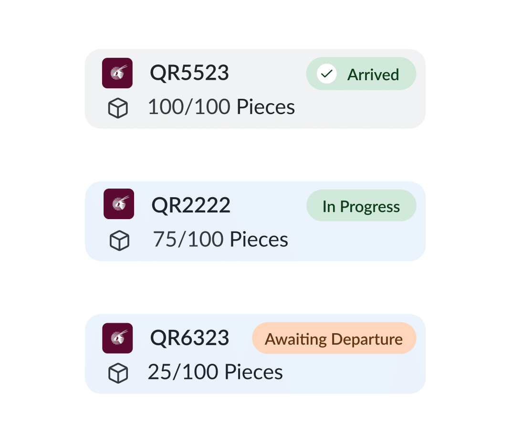
Task: Click the 75/100 Pieces text
Action: pyautogui.click(x=221, y=239)
